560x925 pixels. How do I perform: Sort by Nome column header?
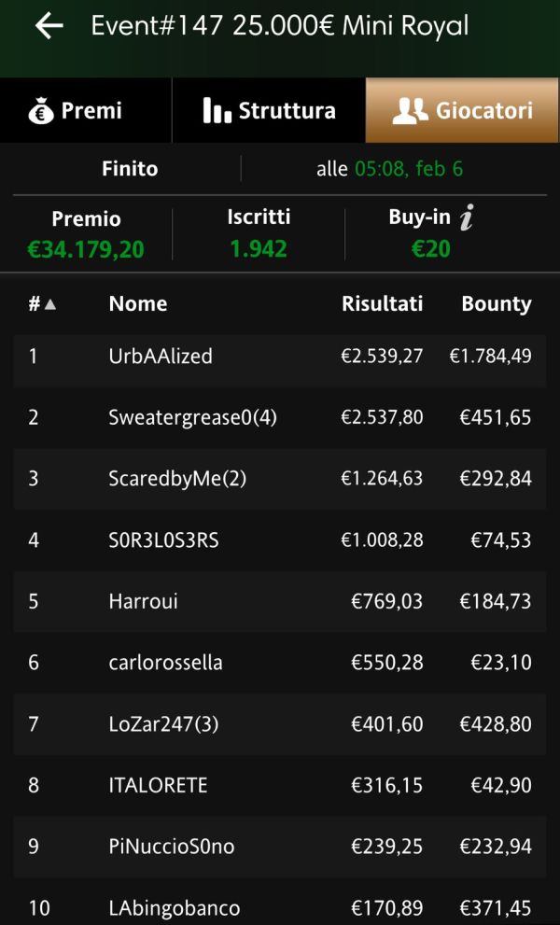[x=137, y=303]
